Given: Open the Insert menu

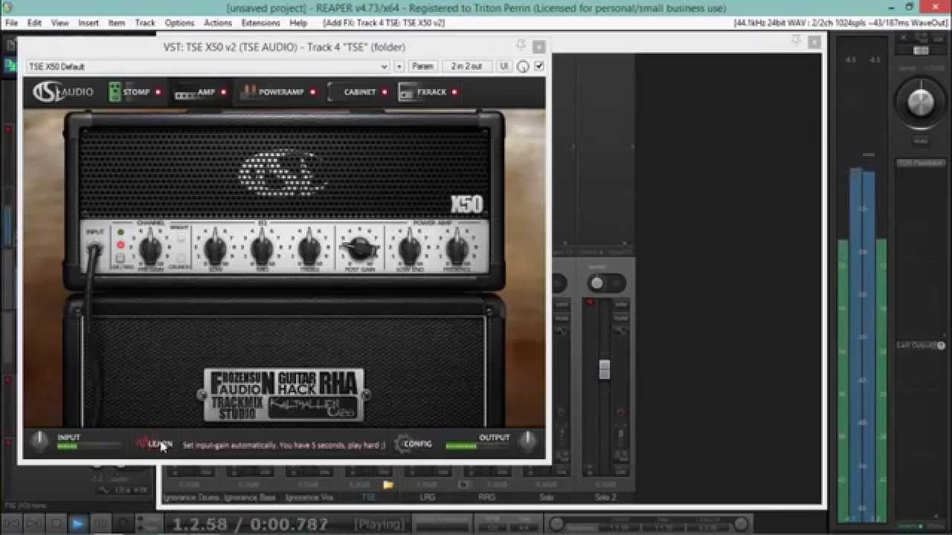Looking at the screenshot, I should pos(89,23).
